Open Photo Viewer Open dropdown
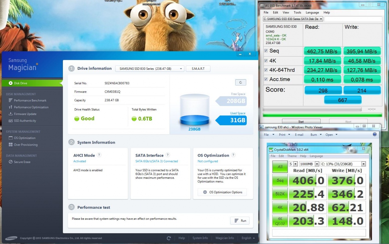 [x=331, y=134]
